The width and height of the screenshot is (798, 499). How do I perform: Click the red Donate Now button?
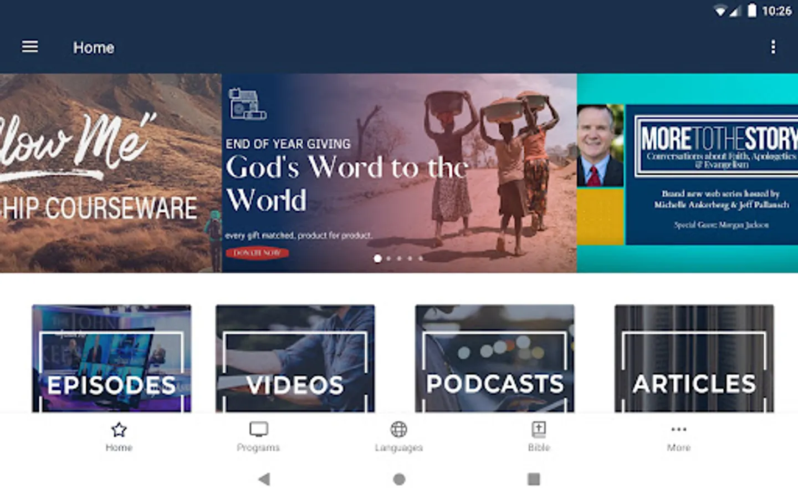[257, 253]
